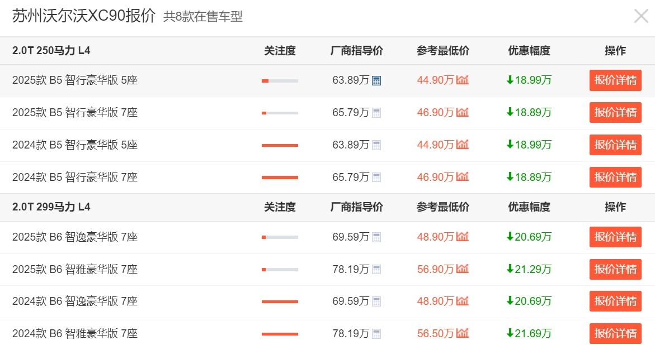Click 56.90万 lowest price of 2025款 B6 智雅
This screenshot has height=345, width=655.
click(x=435, y=269)
